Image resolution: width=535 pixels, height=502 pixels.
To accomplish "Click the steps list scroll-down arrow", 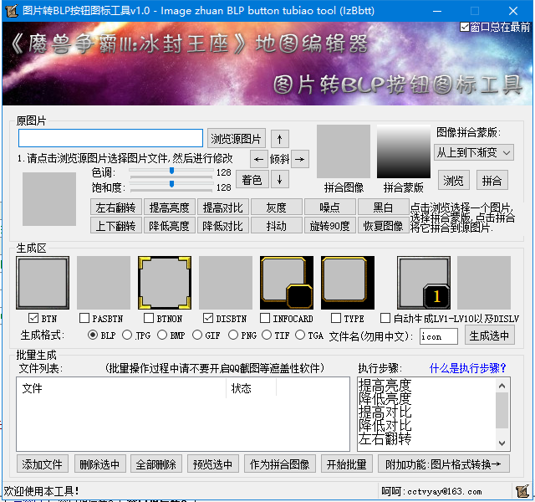I will click(x=502, y=443).
